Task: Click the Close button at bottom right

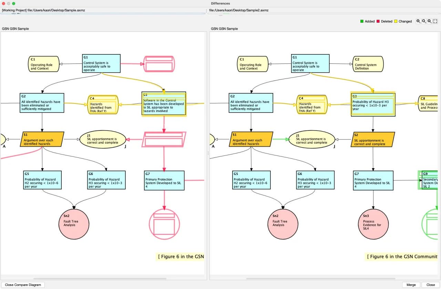Action: point(431,285)
